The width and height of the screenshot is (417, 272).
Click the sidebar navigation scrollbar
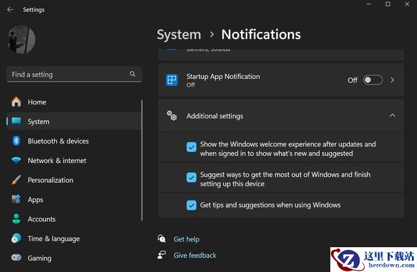point(142,160)
